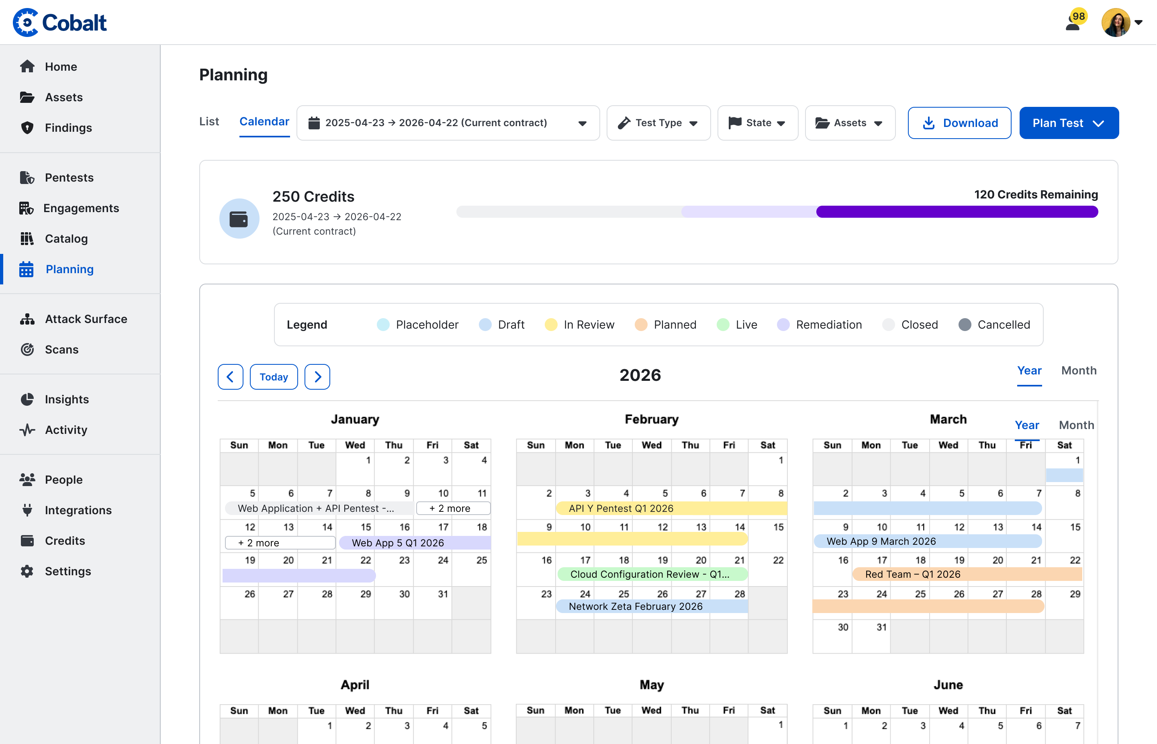The image size is (1157, 744).
Task: Click the credits remaining progress bar
Action: tap(777, 212)
